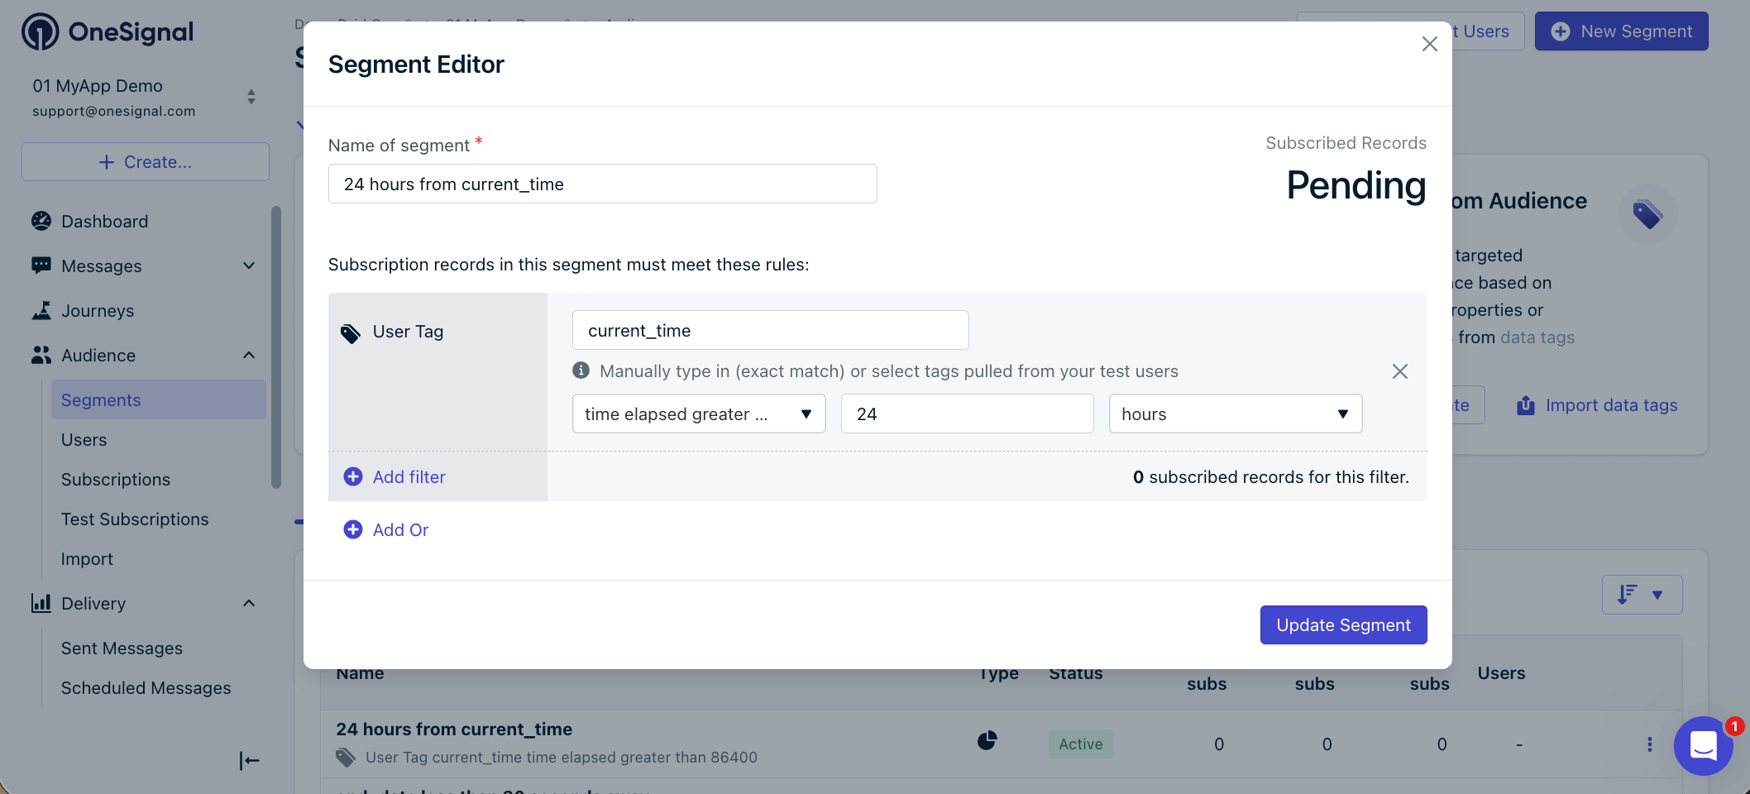1750x794 pixels.
Task: Click the New Segment button
Action: tap(1622, 31)
